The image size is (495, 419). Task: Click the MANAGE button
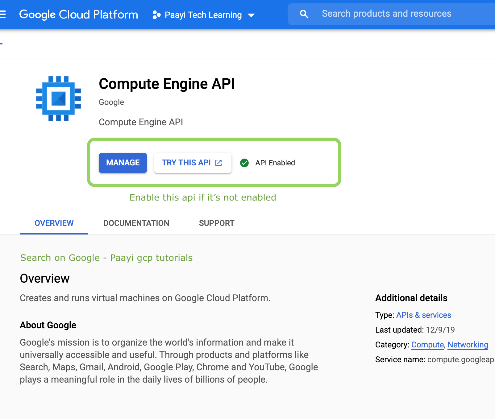[123, 163]
